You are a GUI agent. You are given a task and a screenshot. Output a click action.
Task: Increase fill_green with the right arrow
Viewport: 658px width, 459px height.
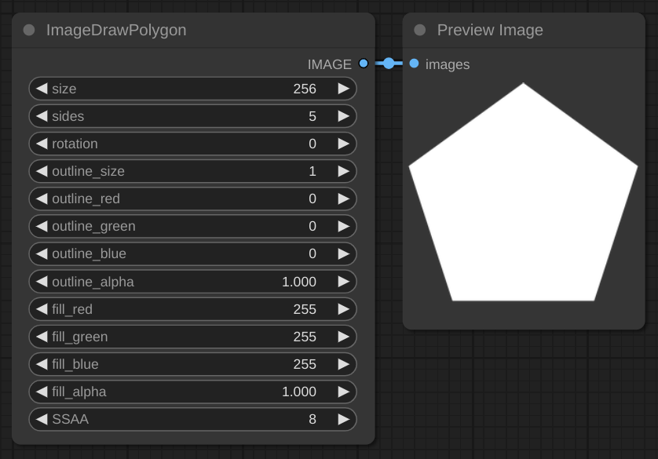point(343,337)
